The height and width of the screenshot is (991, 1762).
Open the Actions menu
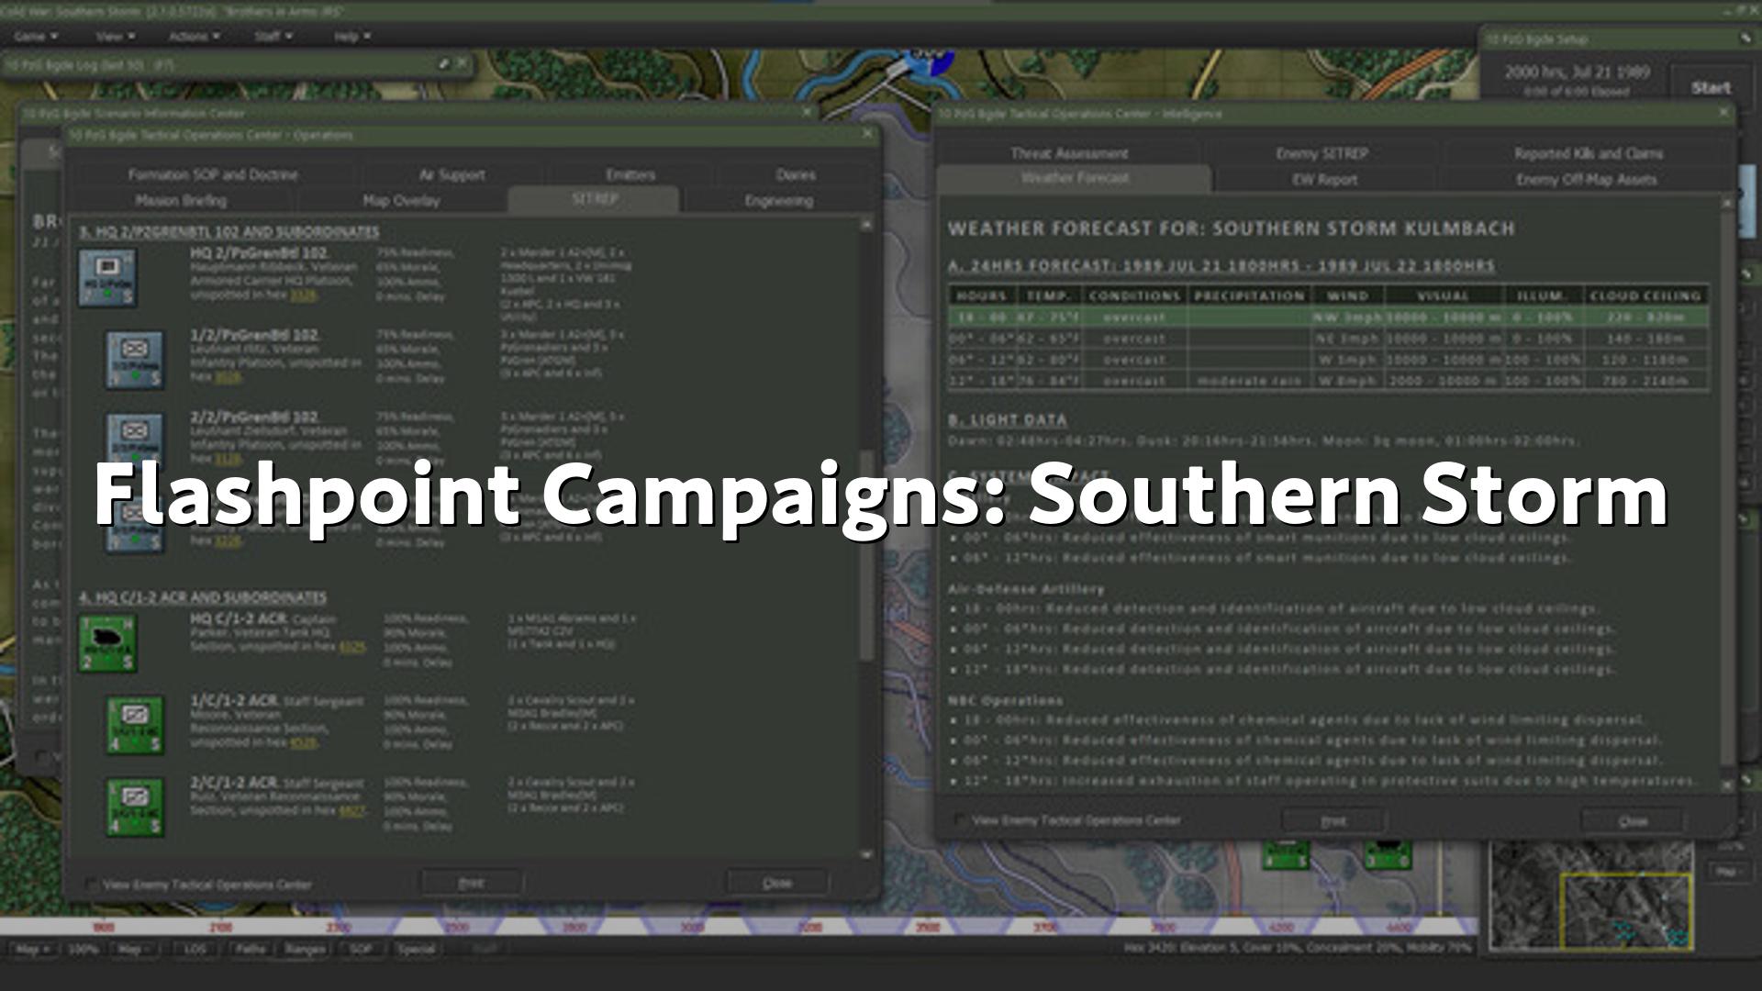point(194,37)
